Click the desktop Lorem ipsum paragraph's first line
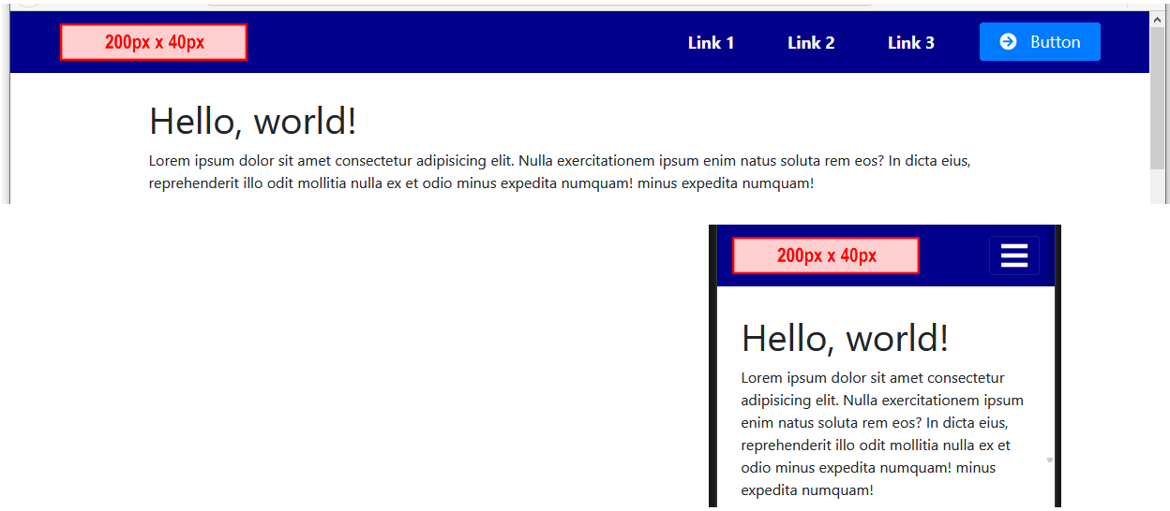The height and width of the screenshot is (511, 1170). (559, 161)
